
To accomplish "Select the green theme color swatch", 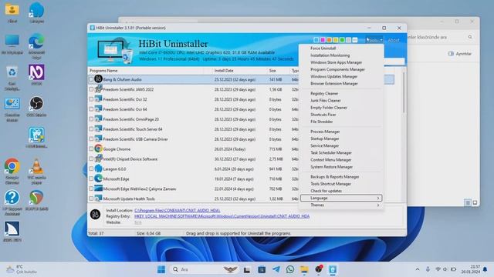I will pos(342,40).
